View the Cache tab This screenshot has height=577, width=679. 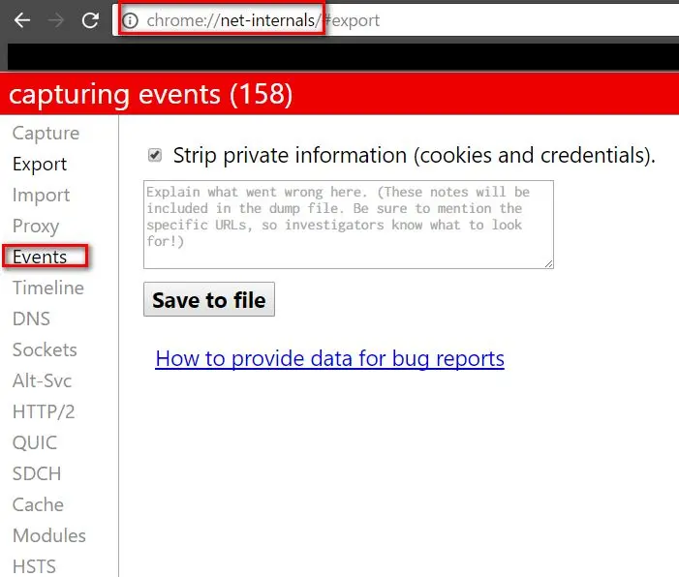pos(38,504)
